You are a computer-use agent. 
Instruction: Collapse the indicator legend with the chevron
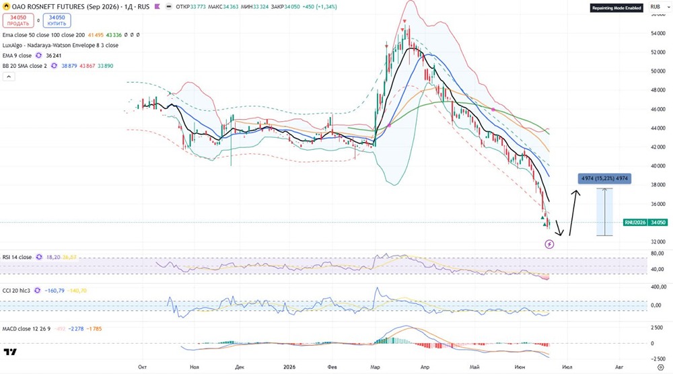coord(9,77)
